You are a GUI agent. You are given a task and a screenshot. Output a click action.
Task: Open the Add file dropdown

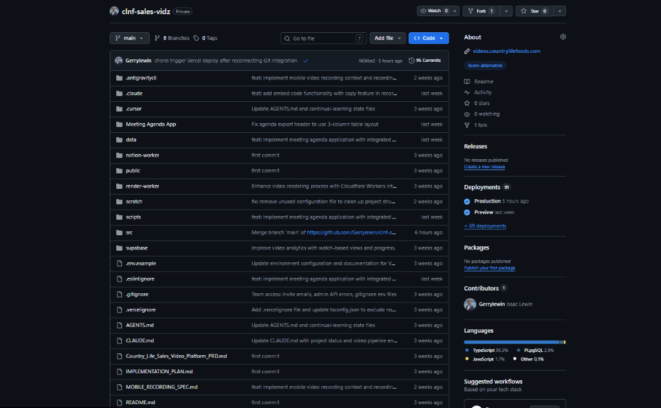pos(387,38)
